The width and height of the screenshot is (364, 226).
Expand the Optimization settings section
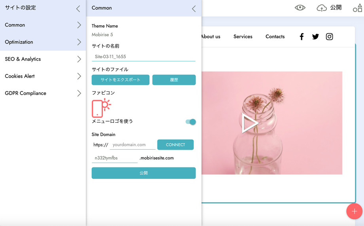pos(43,42)
